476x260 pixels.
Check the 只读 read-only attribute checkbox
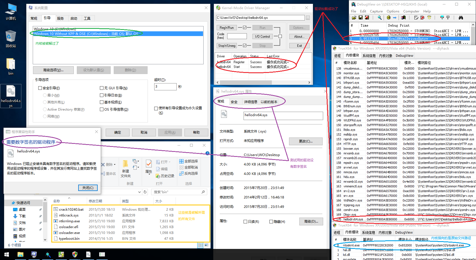click(x=245, y=221)
